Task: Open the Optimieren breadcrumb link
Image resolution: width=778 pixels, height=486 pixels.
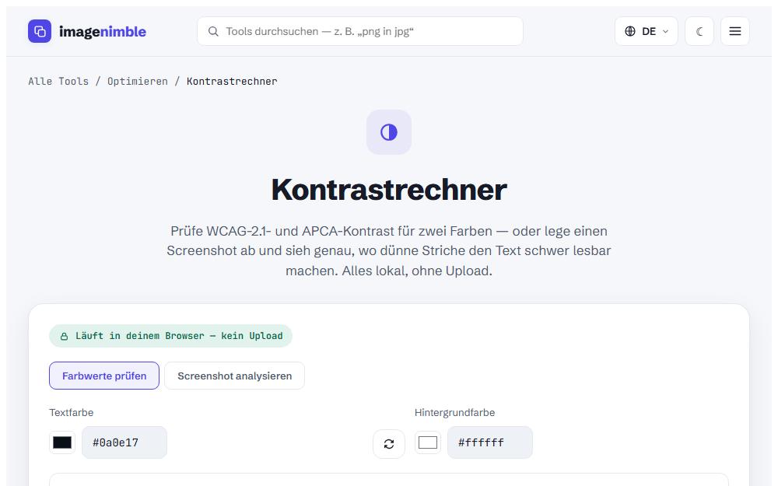Action: tap(138, 82)
